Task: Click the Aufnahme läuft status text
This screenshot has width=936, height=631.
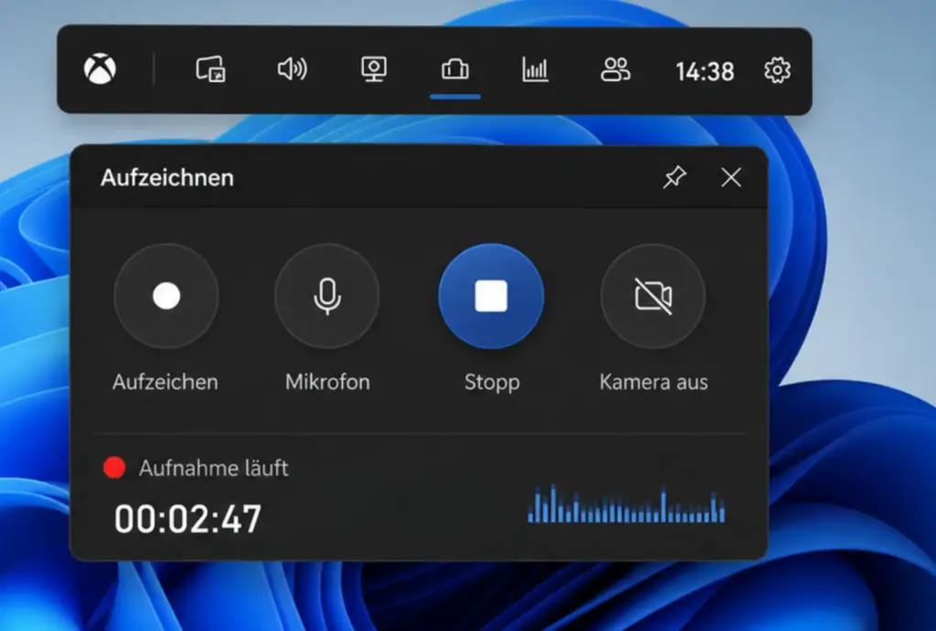Action: 214,468
